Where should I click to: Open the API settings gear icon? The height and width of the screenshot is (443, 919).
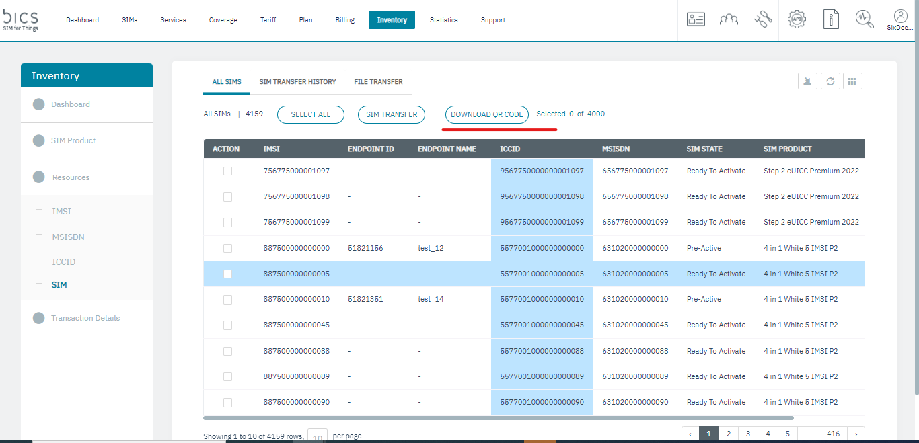tap(797, 19)
